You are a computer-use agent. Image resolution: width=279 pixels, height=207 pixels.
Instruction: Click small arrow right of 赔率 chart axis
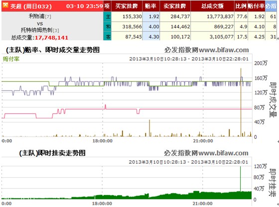point(278,142)
